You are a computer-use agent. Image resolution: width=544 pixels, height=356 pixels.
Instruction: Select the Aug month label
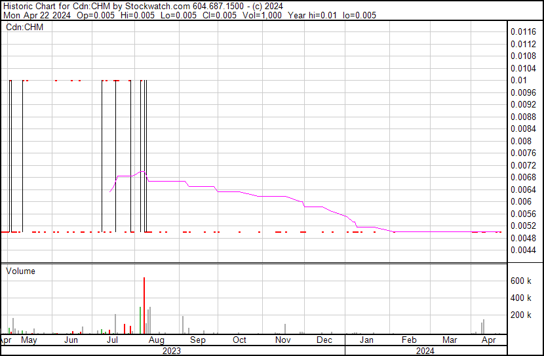tap(156, 340)
